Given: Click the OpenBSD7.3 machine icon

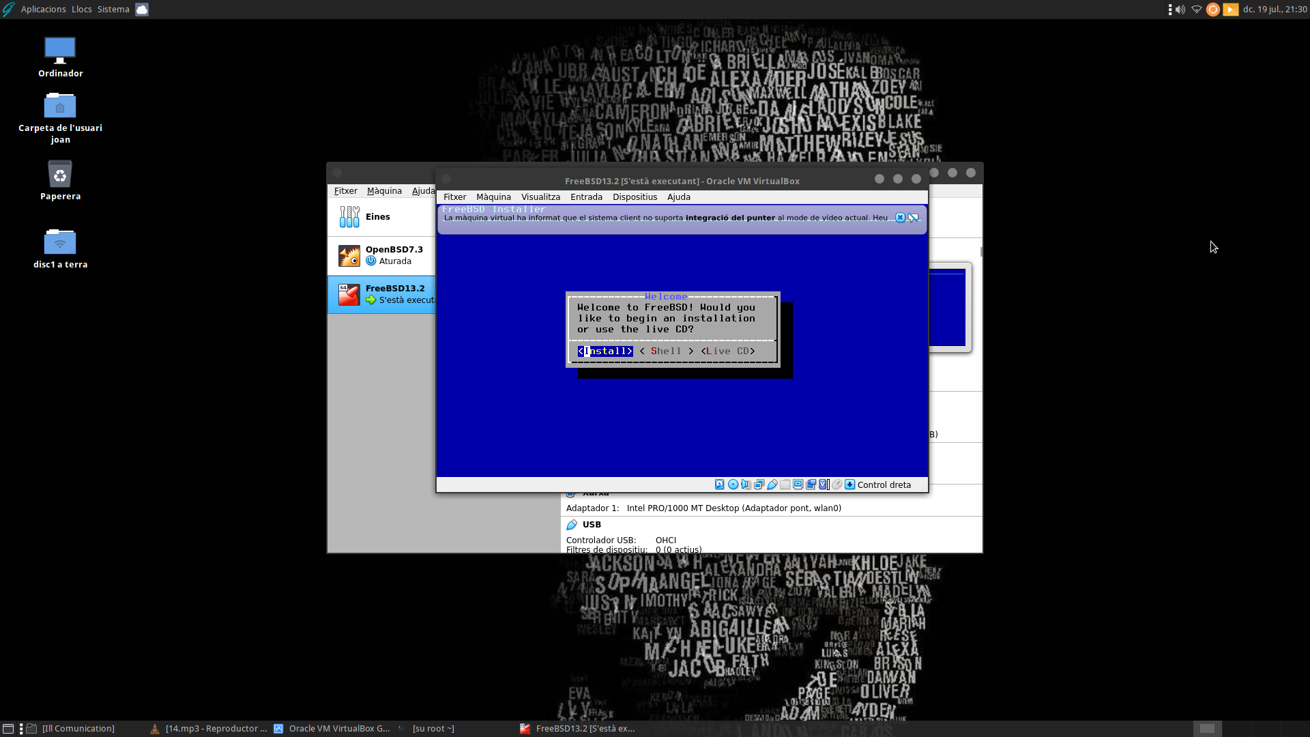Looking at the screenshot, I should pyautogui.click(x=349, y=256).
